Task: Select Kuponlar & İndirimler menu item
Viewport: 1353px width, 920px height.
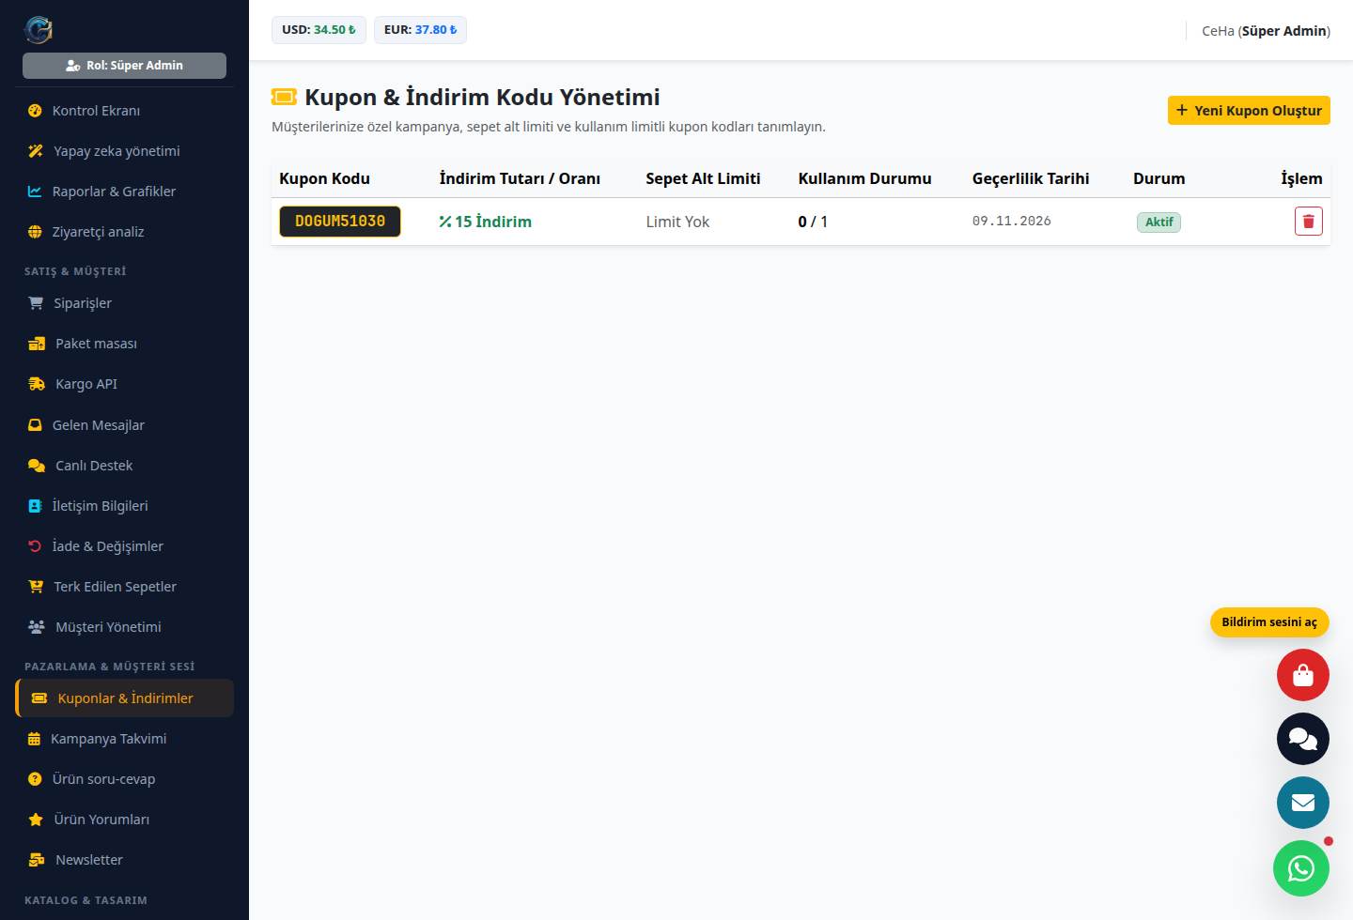Action: point(124,698)
